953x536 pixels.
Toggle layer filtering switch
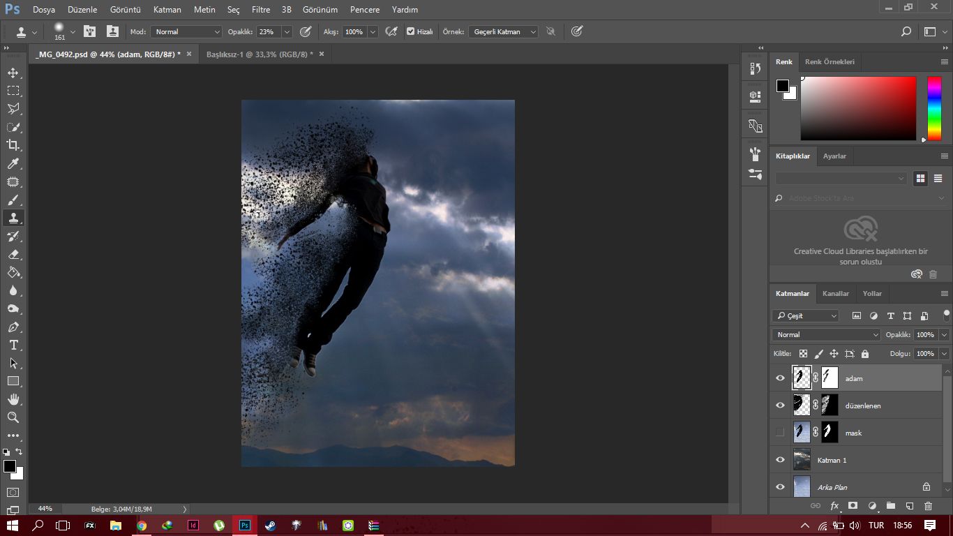click(x=946, y=315)
